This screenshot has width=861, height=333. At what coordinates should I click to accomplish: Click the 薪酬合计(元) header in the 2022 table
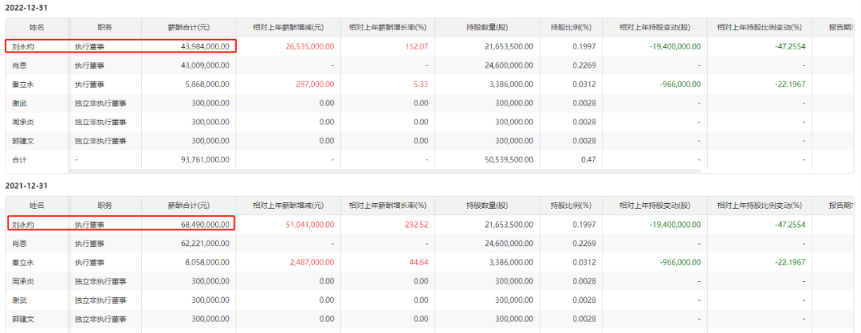click(188, 27)
